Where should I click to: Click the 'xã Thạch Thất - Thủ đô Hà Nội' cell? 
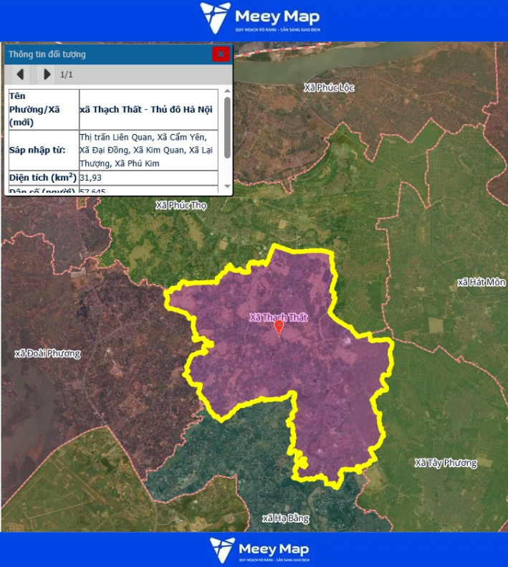point(148,110)
